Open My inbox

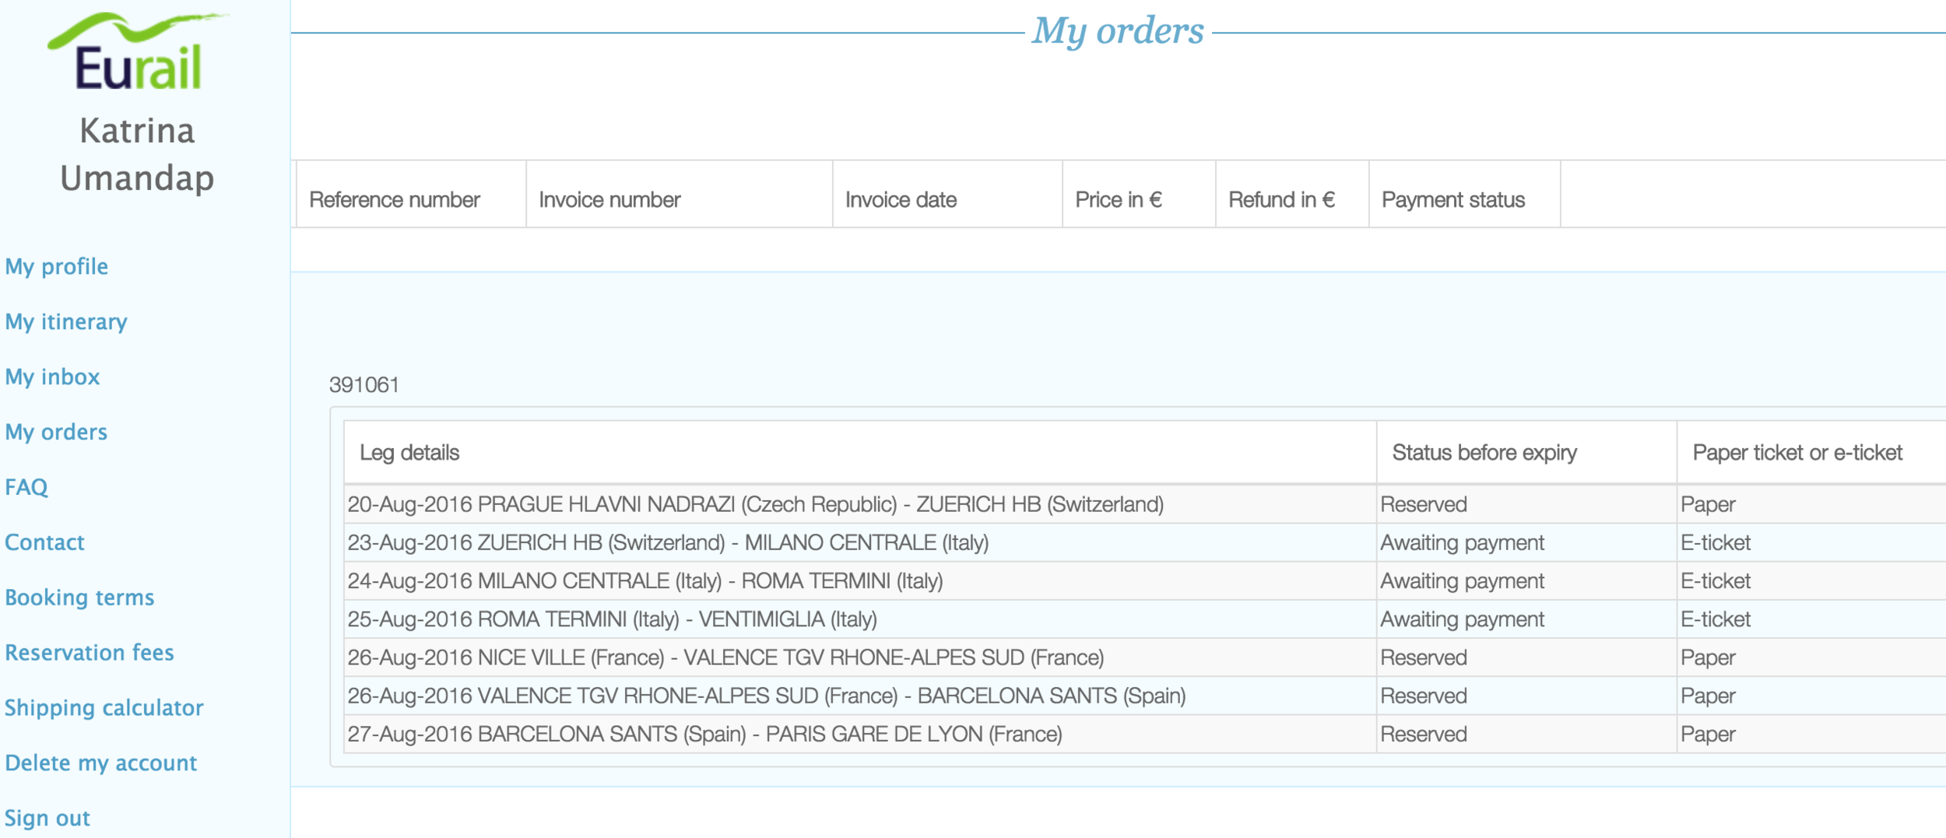52,377
